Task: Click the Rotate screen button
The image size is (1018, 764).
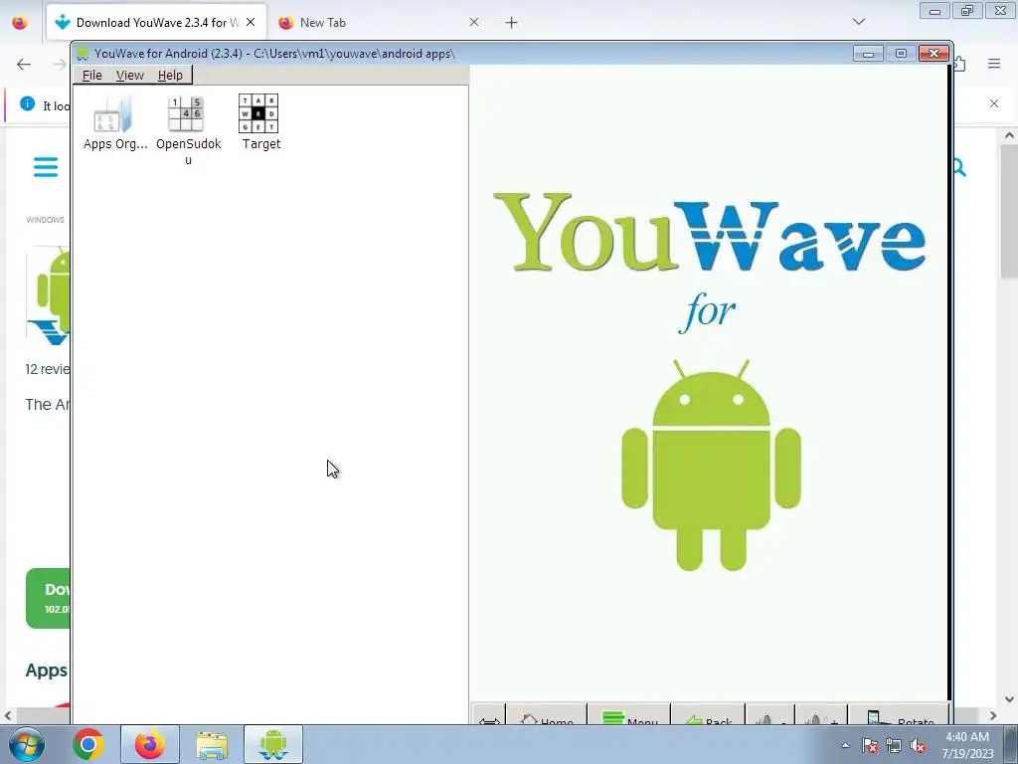Action: pyautogui.click(x=899, y=715)
